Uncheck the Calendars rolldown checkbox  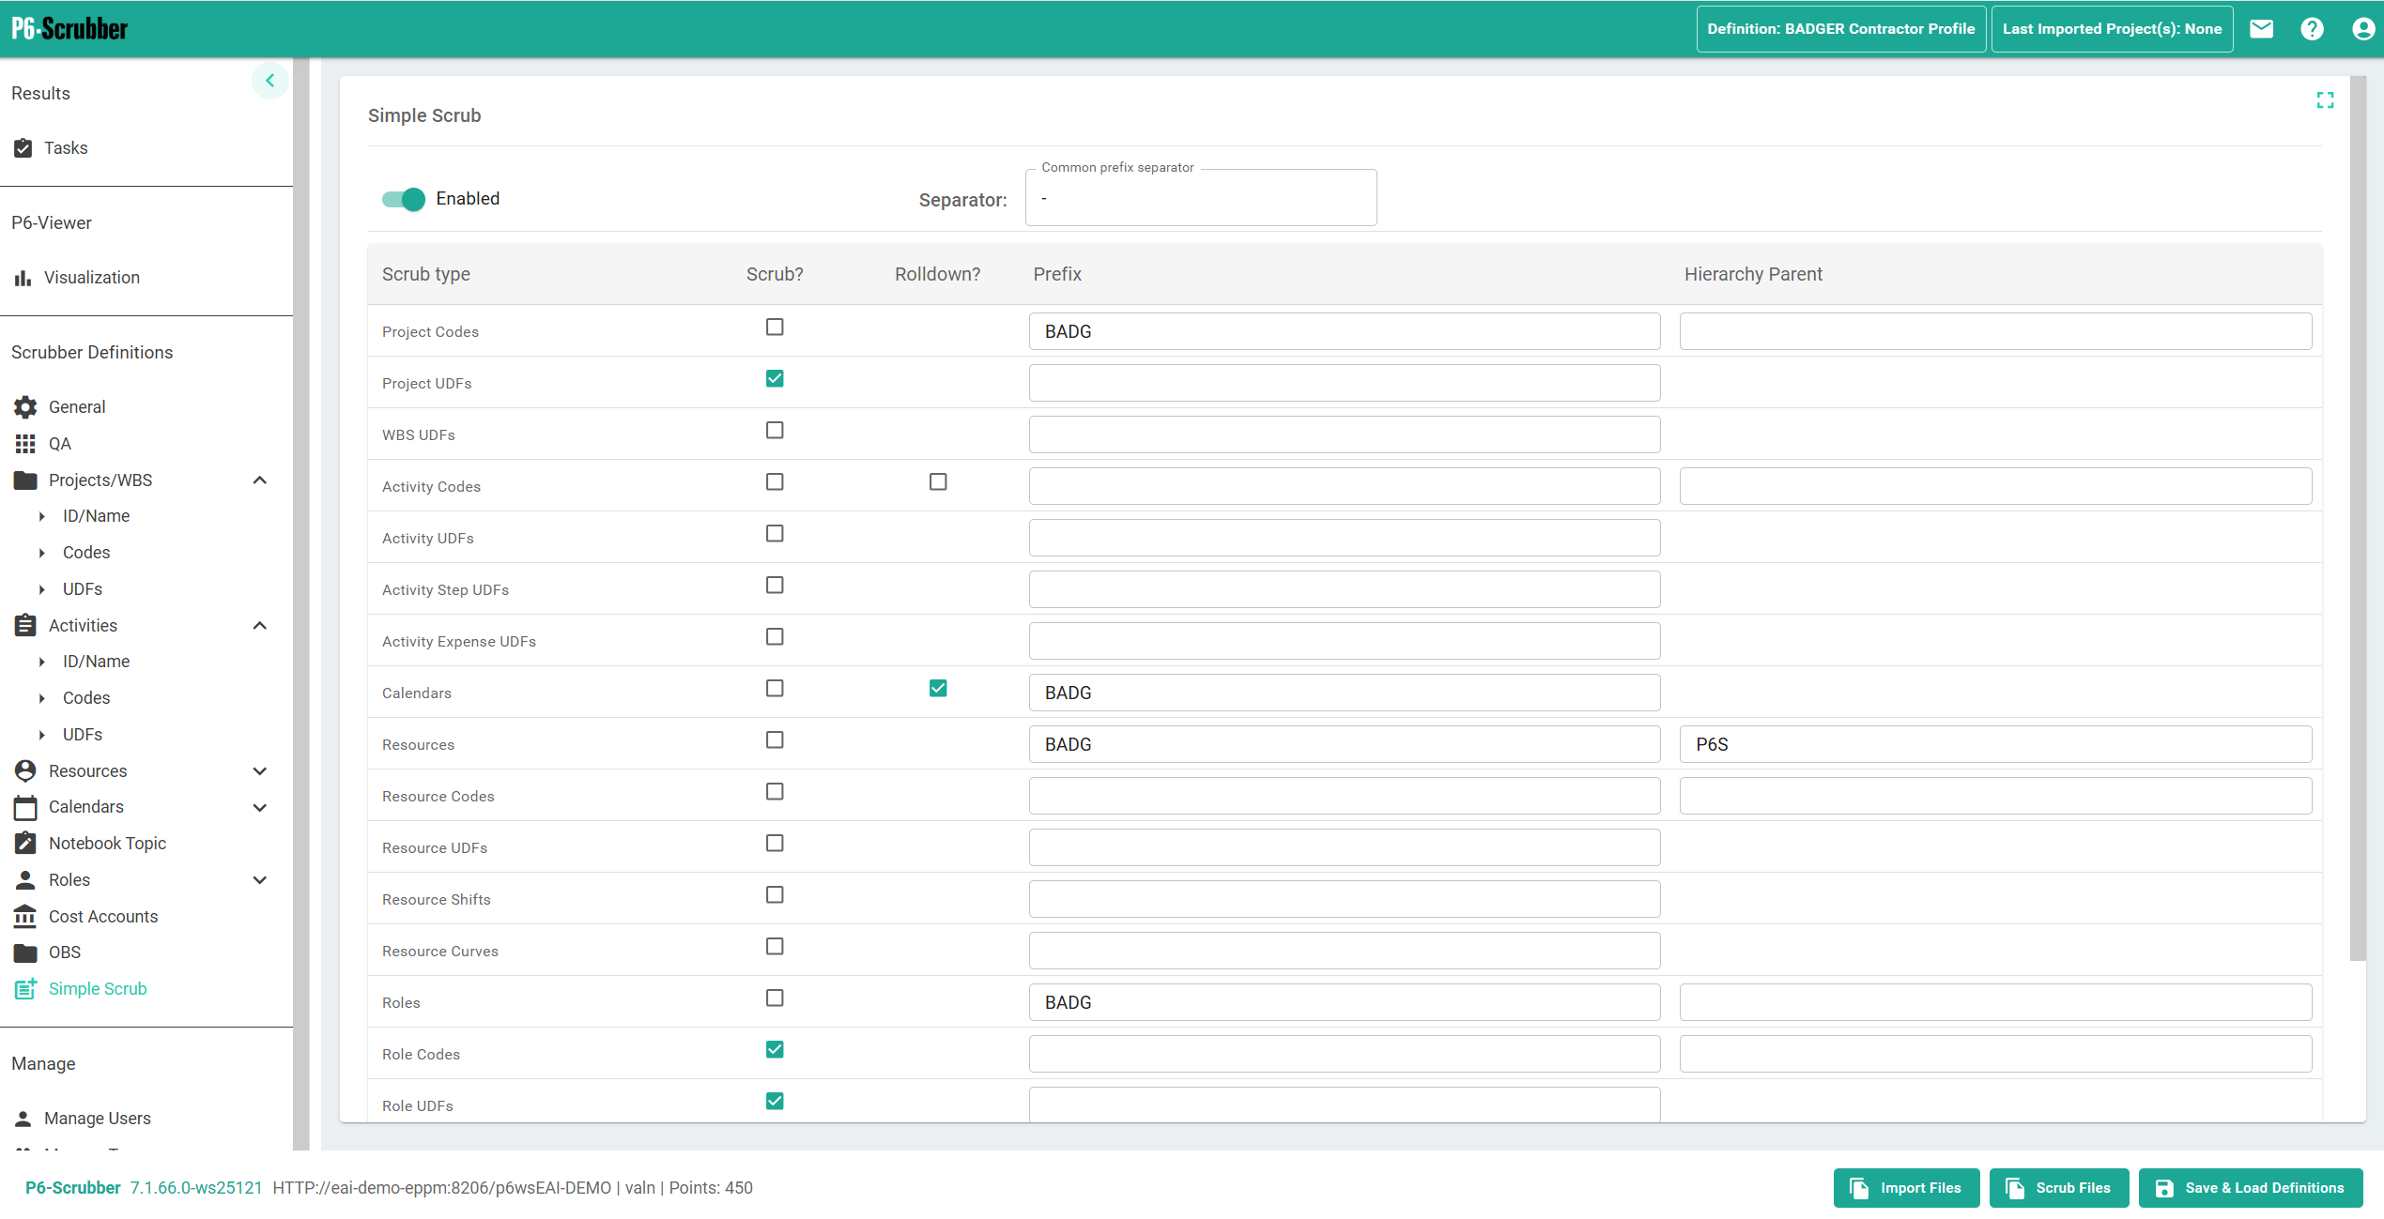tap(938, 689)
